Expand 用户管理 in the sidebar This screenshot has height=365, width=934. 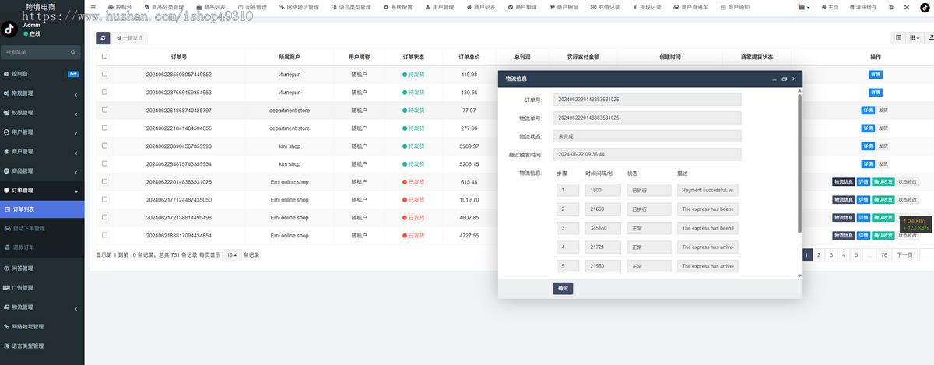pos(42,132)
